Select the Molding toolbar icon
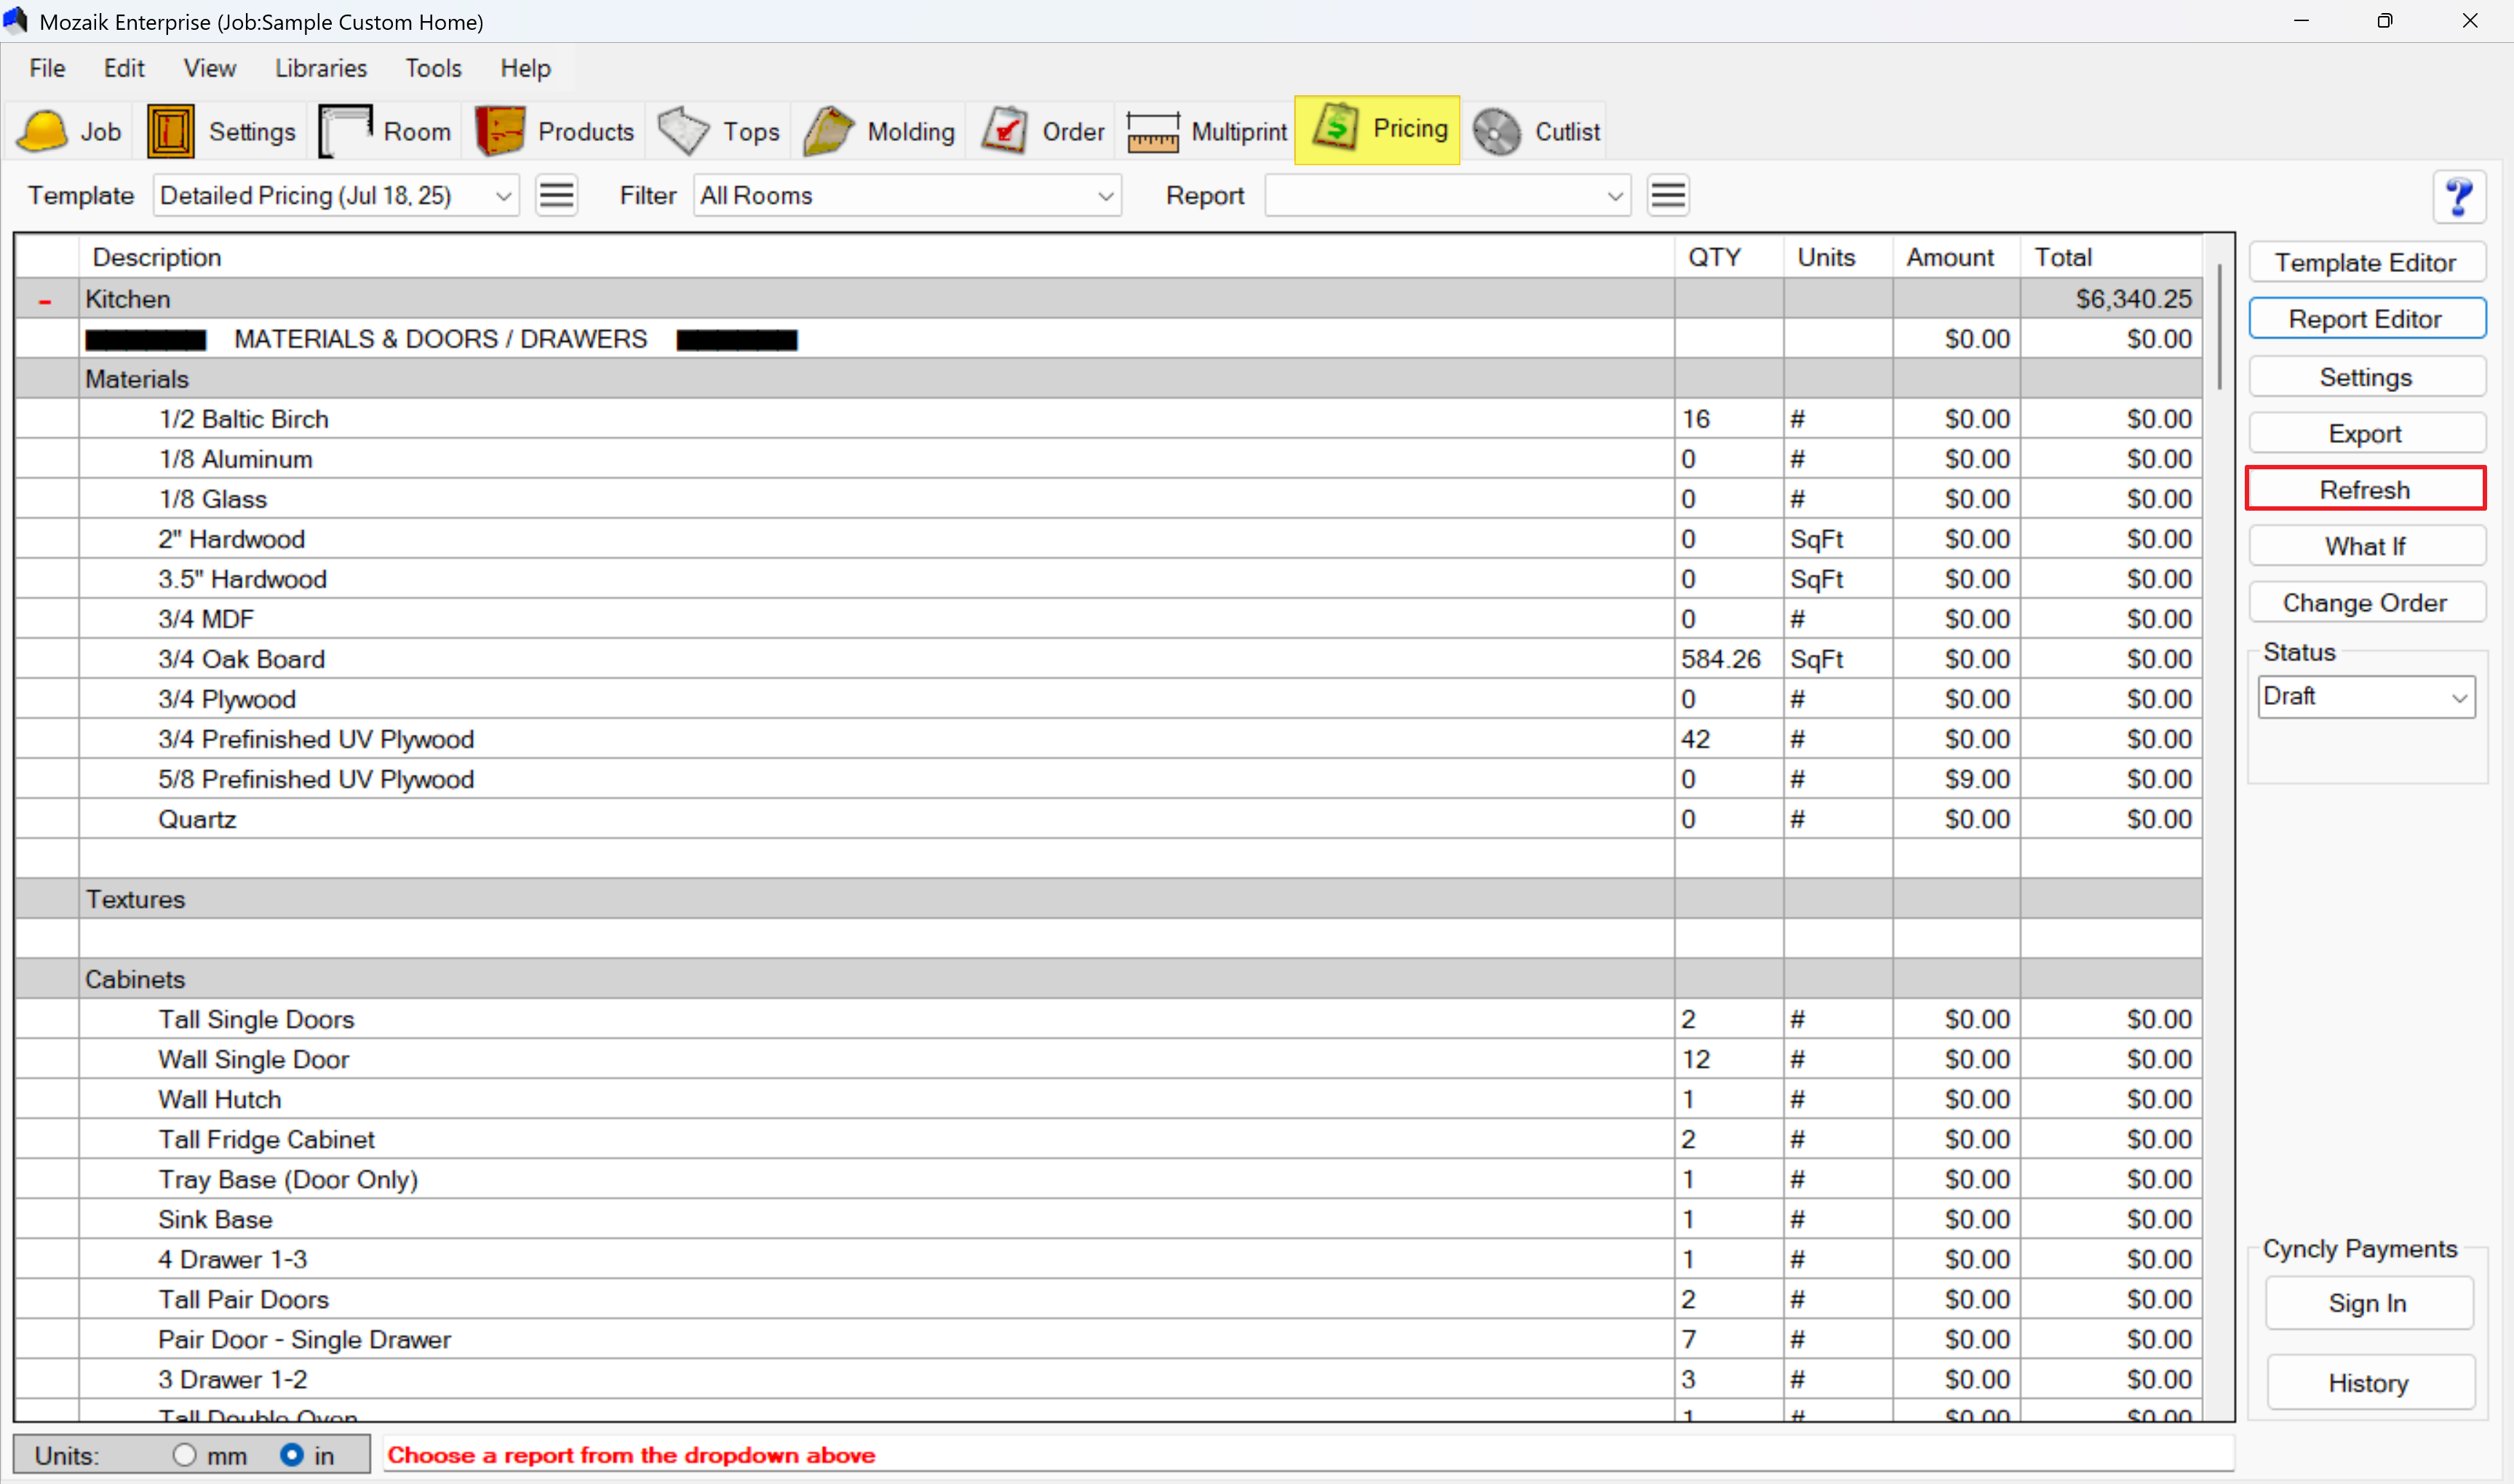This screenshot has height=1484, width=2514. click(829, 131)
